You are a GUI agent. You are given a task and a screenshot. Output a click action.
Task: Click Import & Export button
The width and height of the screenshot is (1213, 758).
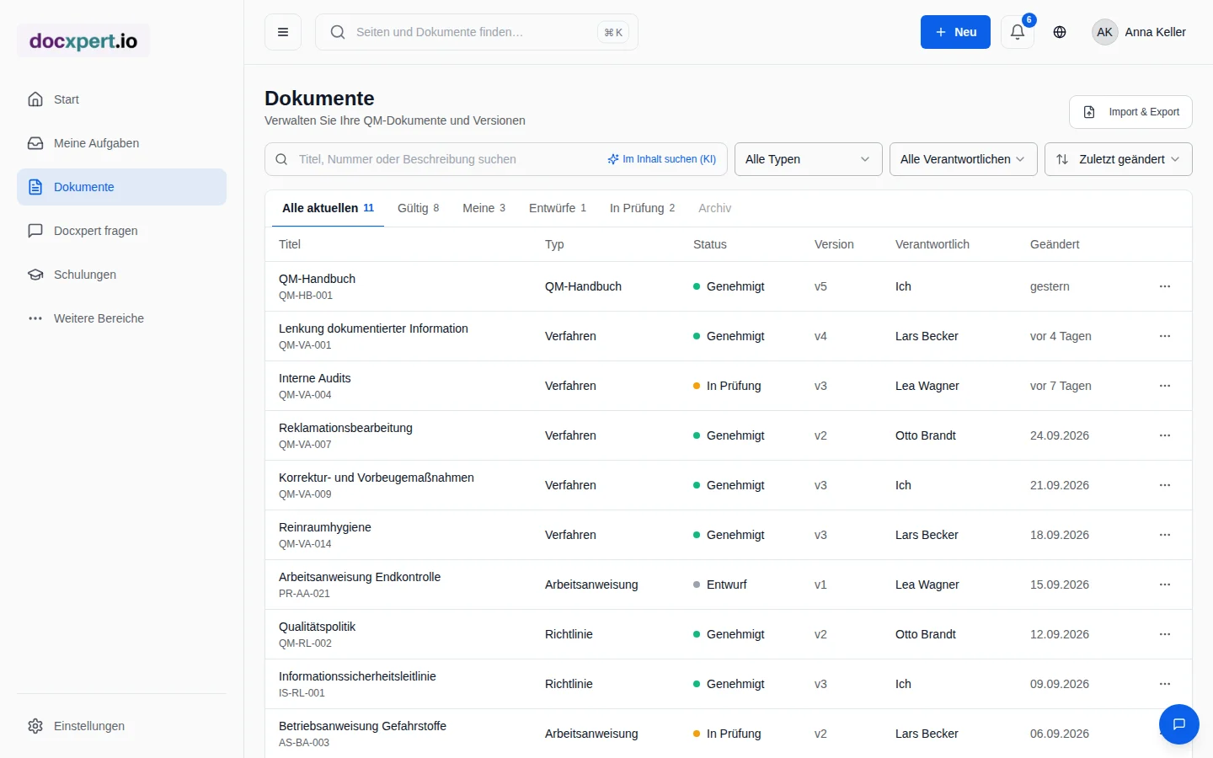pyautogui.click(x=1130, y=112)
